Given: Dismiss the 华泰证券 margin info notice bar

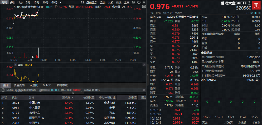Looking at the screenshot, I should 144,90.
